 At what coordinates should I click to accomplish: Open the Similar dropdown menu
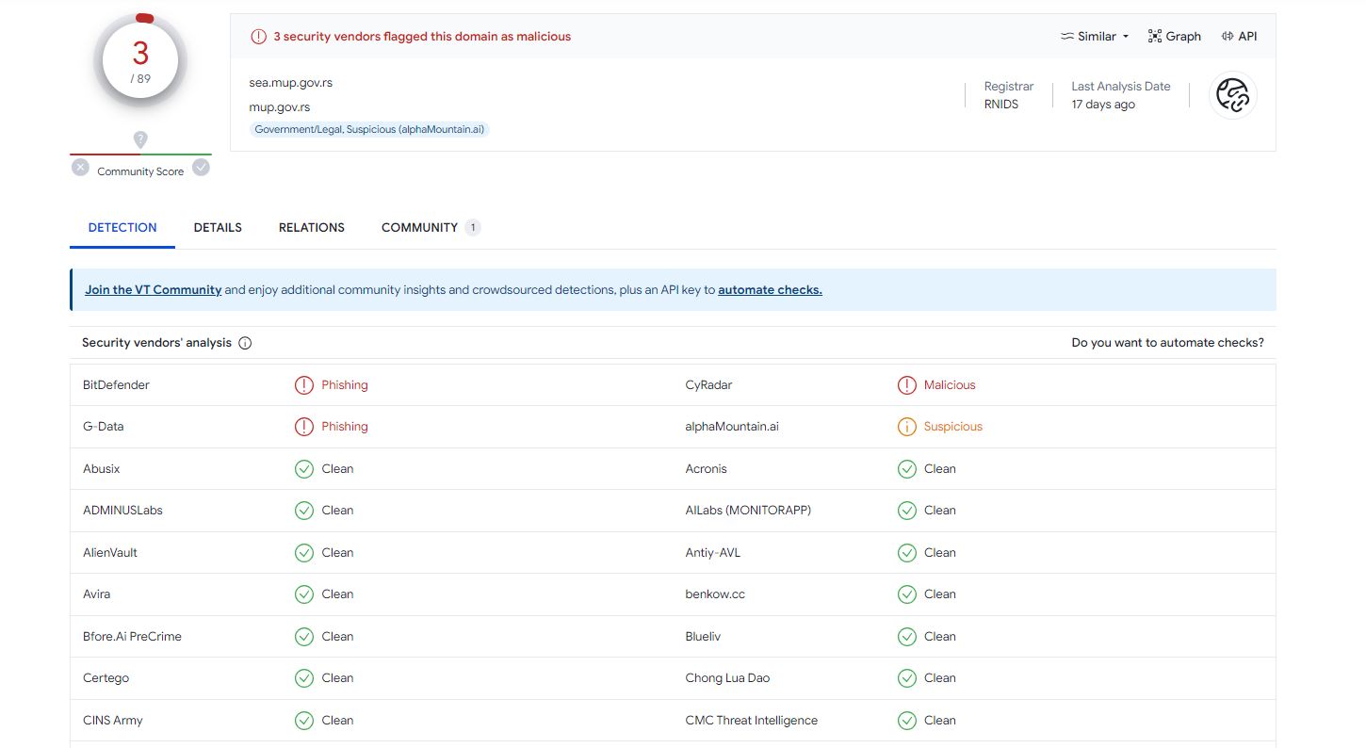point(1094,37)
